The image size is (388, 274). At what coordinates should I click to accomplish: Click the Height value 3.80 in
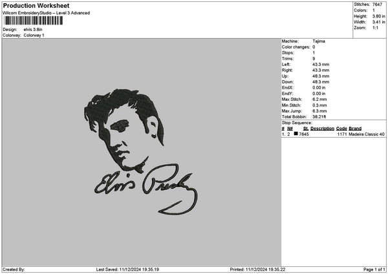click(378, 16)
